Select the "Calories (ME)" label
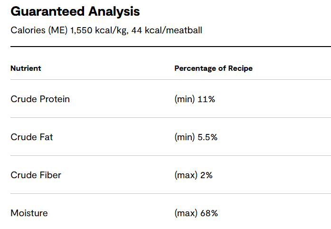The width and height of the screenshot is (331, 229). (x=39, y=30)
